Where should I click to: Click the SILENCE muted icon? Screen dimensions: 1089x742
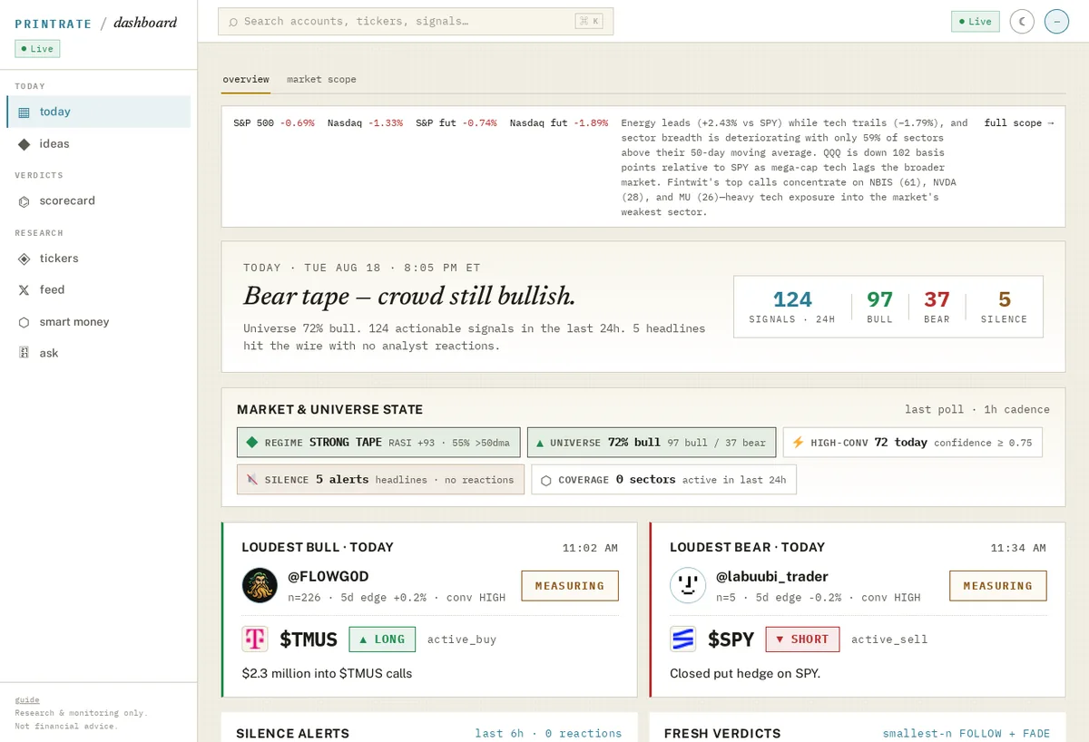[x=253, y=480]
